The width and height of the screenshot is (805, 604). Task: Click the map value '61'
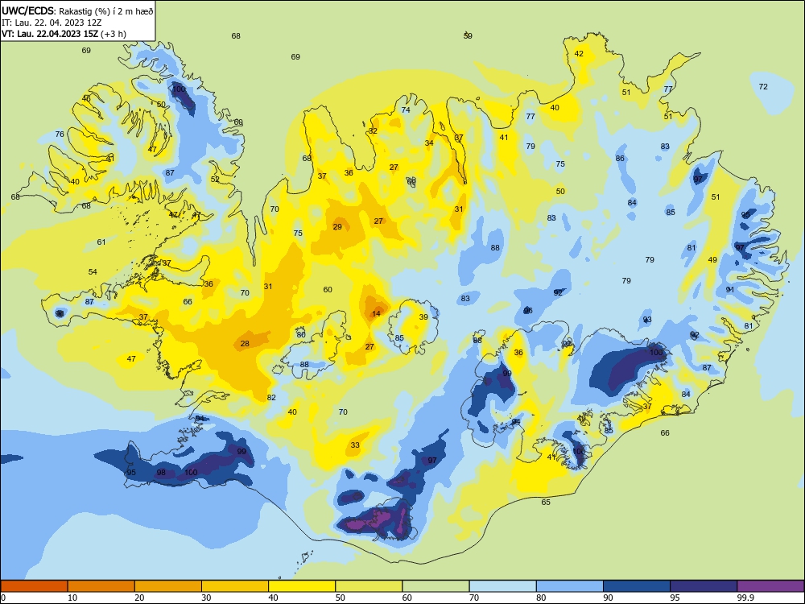101,242
